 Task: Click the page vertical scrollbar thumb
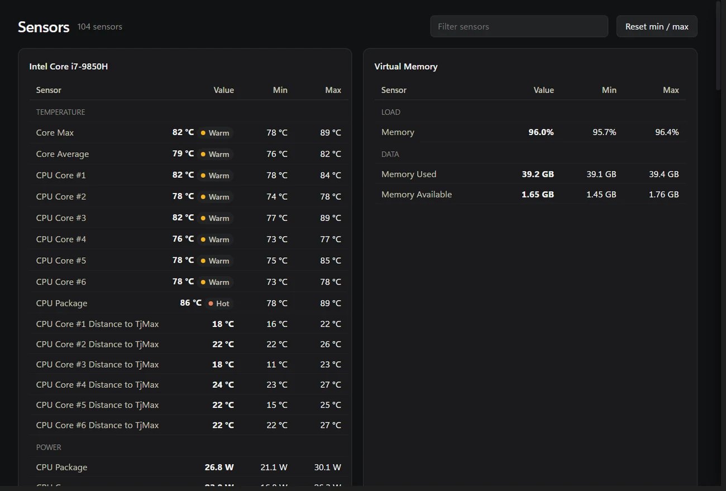(x=718, y=46)
